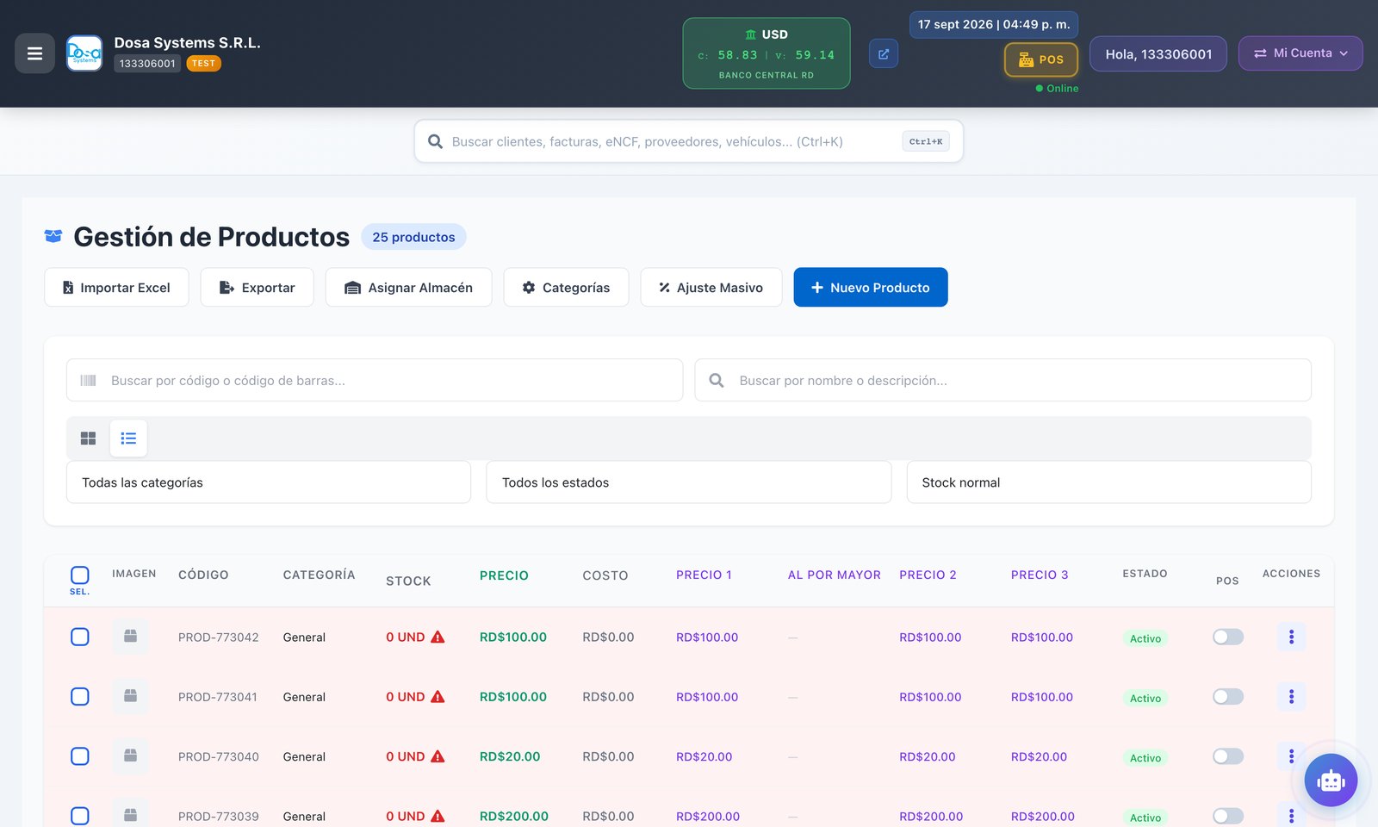Sort by the AL POR MAYOR column header
1378x827 pixels.
(835, 575)
